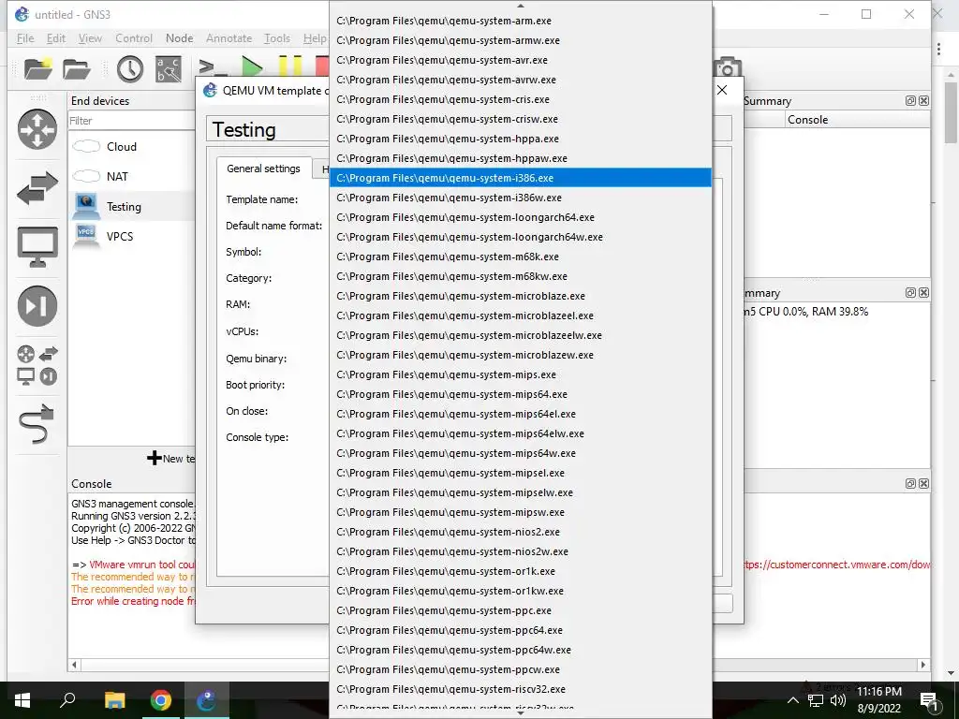Browse switches device category icon

(x=37, y=187)
